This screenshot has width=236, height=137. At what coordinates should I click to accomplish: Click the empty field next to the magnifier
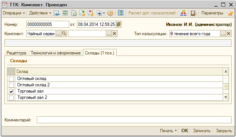pos(87,34)
